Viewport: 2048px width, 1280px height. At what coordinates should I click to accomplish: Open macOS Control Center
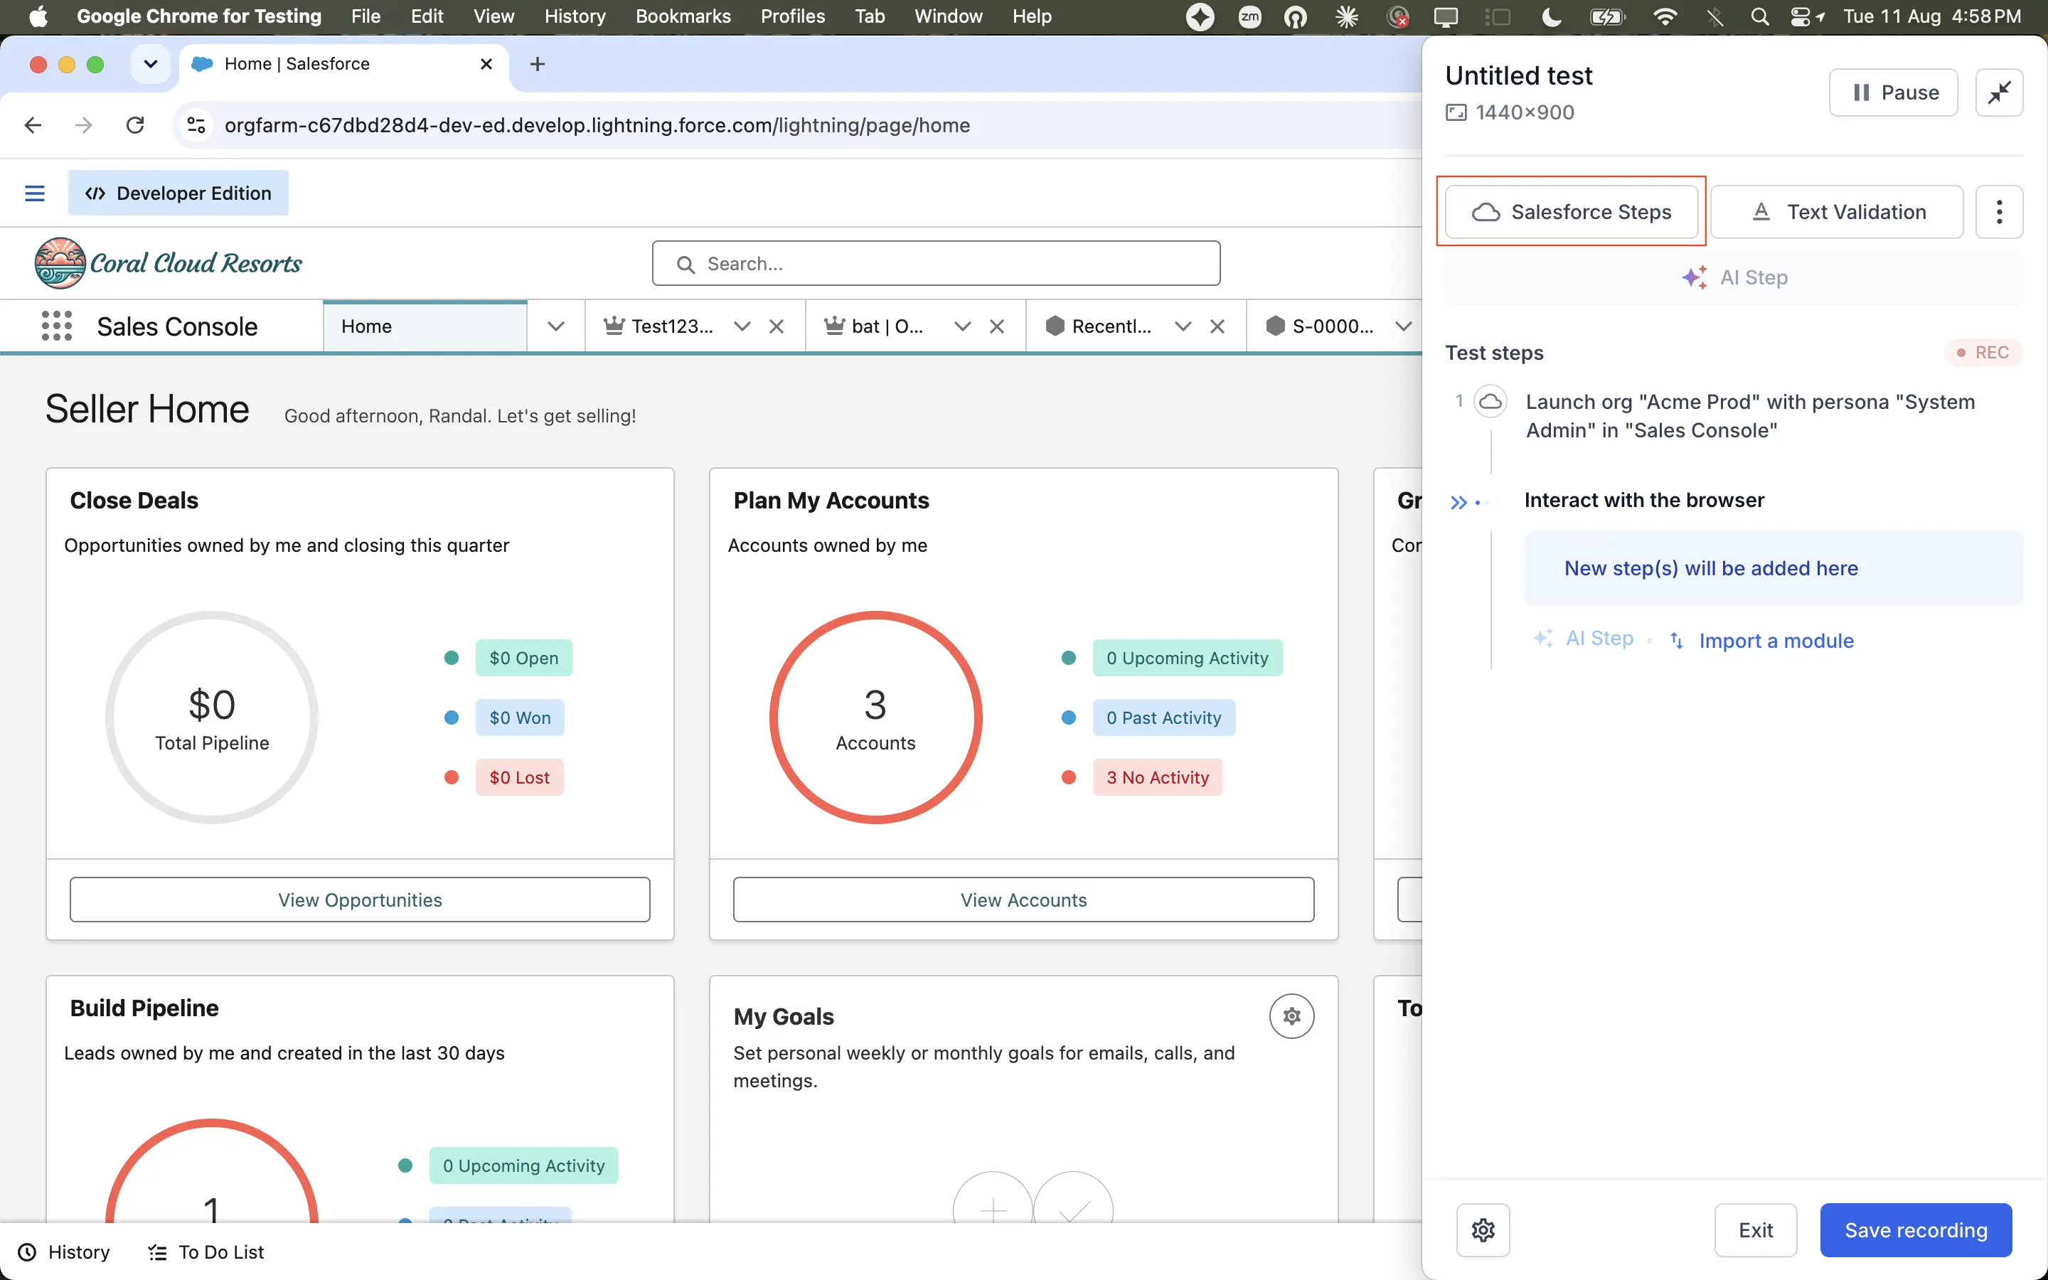click(x=1799, y=17)
